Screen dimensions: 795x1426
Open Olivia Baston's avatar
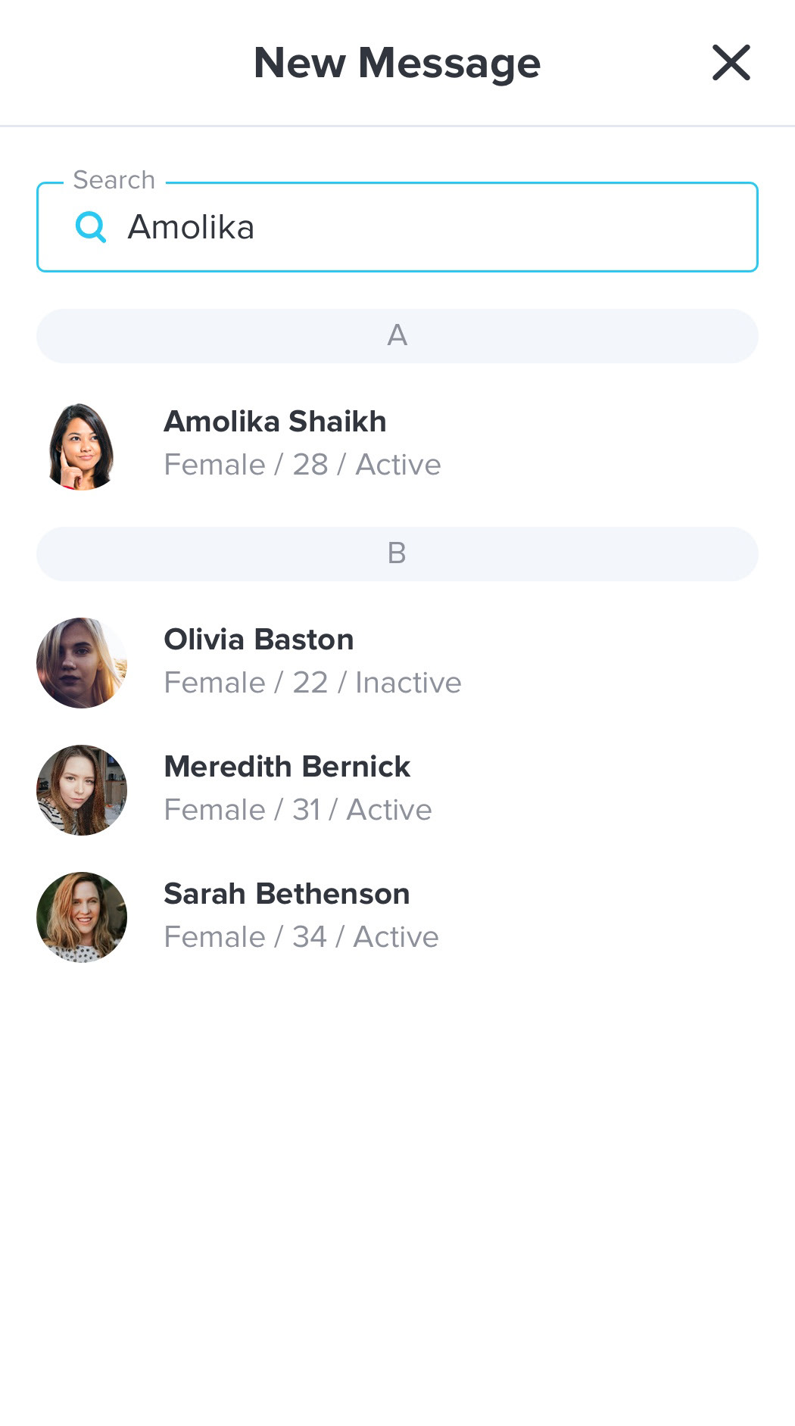[x=82, y=663]
